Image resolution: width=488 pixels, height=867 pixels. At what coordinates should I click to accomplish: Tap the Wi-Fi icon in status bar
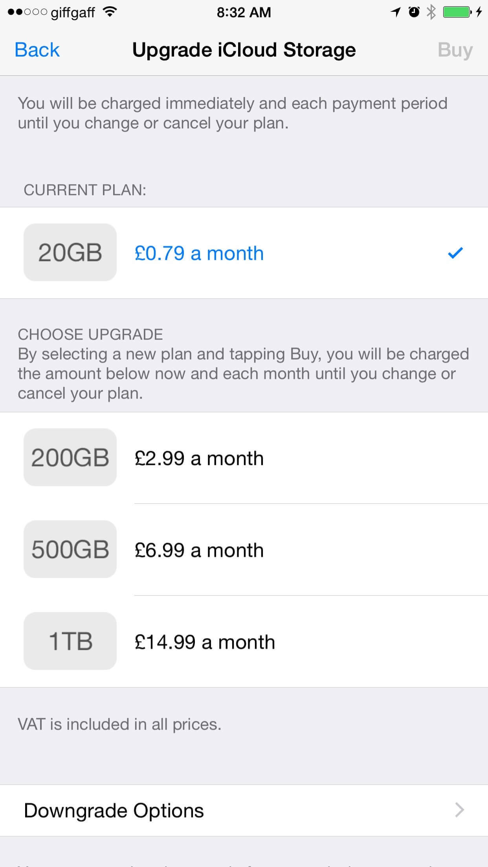(x=110, y=12)
